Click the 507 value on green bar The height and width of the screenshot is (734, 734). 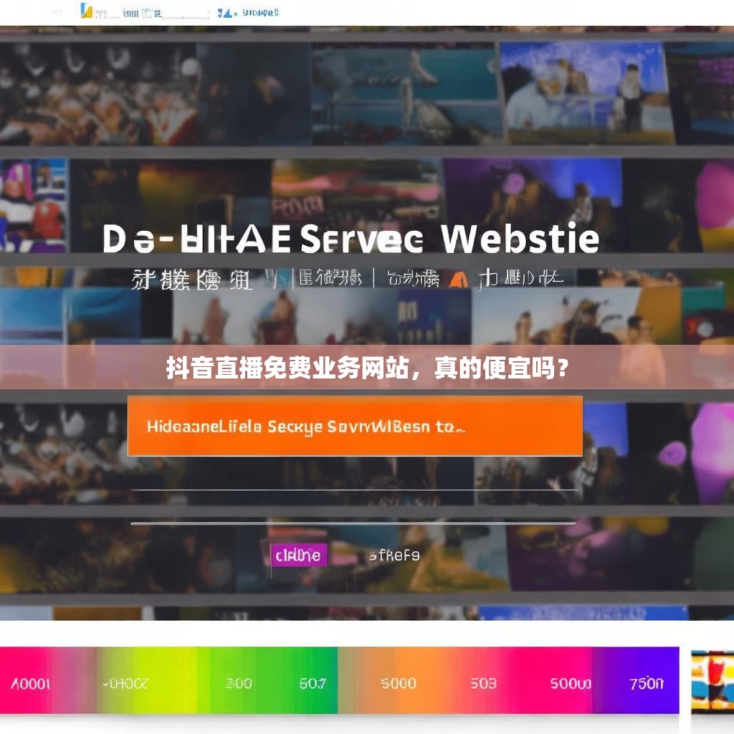pos(313,684)
